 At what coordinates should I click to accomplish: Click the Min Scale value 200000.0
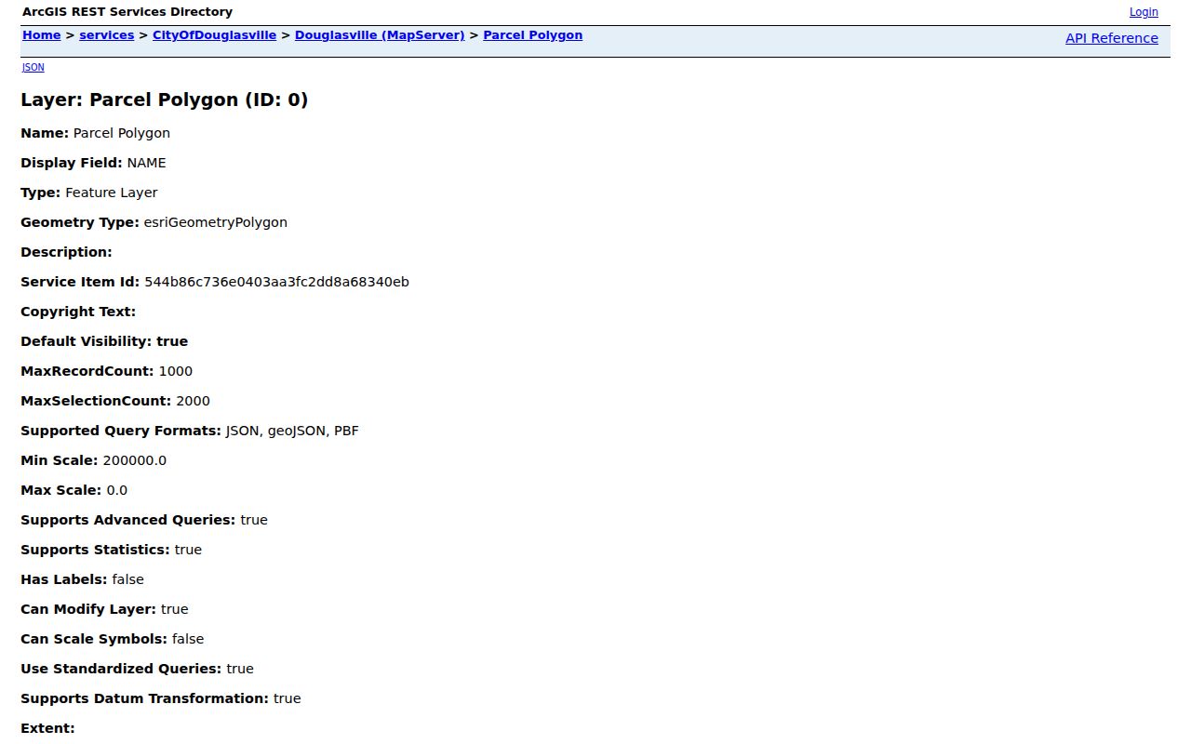(135, 460)
